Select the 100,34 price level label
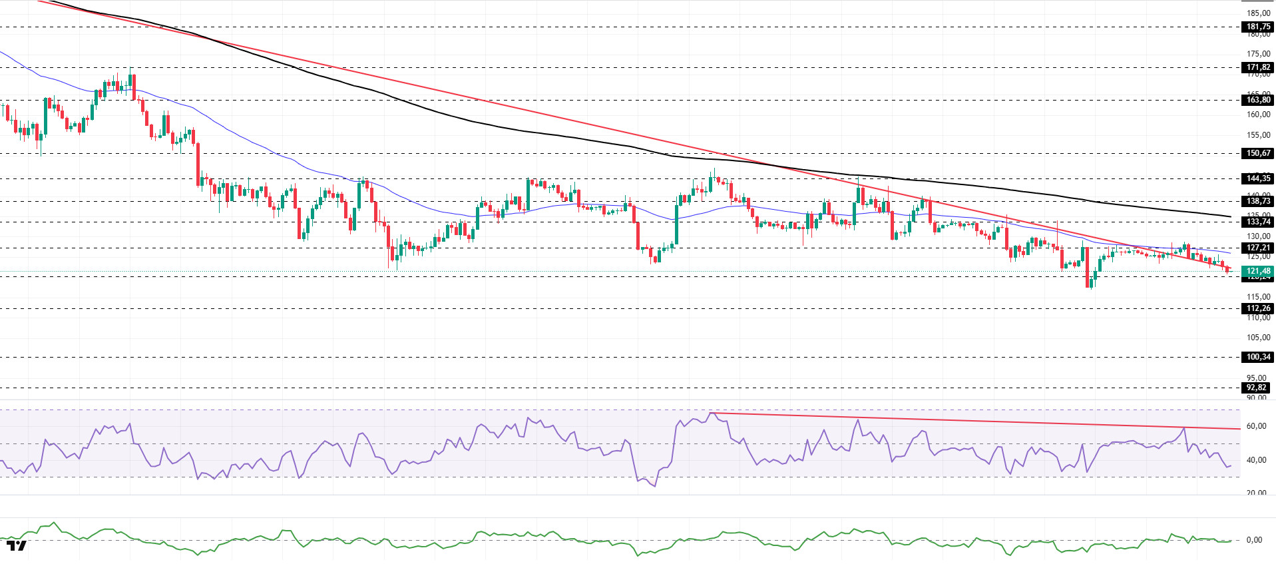1276x564 pixels. coord(1257,357)
